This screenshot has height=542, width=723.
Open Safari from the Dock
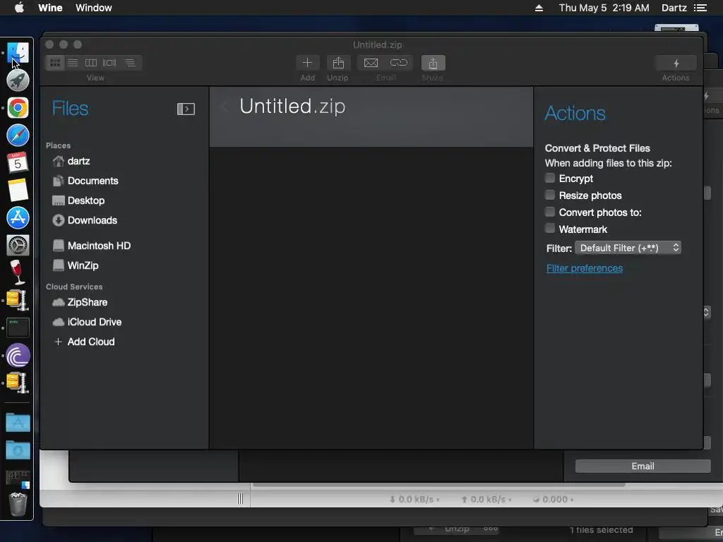click(x=18, y=135)
